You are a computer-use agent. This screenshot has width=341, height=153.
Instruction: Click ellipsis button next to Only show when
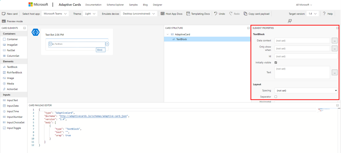(x=334, y=48)
